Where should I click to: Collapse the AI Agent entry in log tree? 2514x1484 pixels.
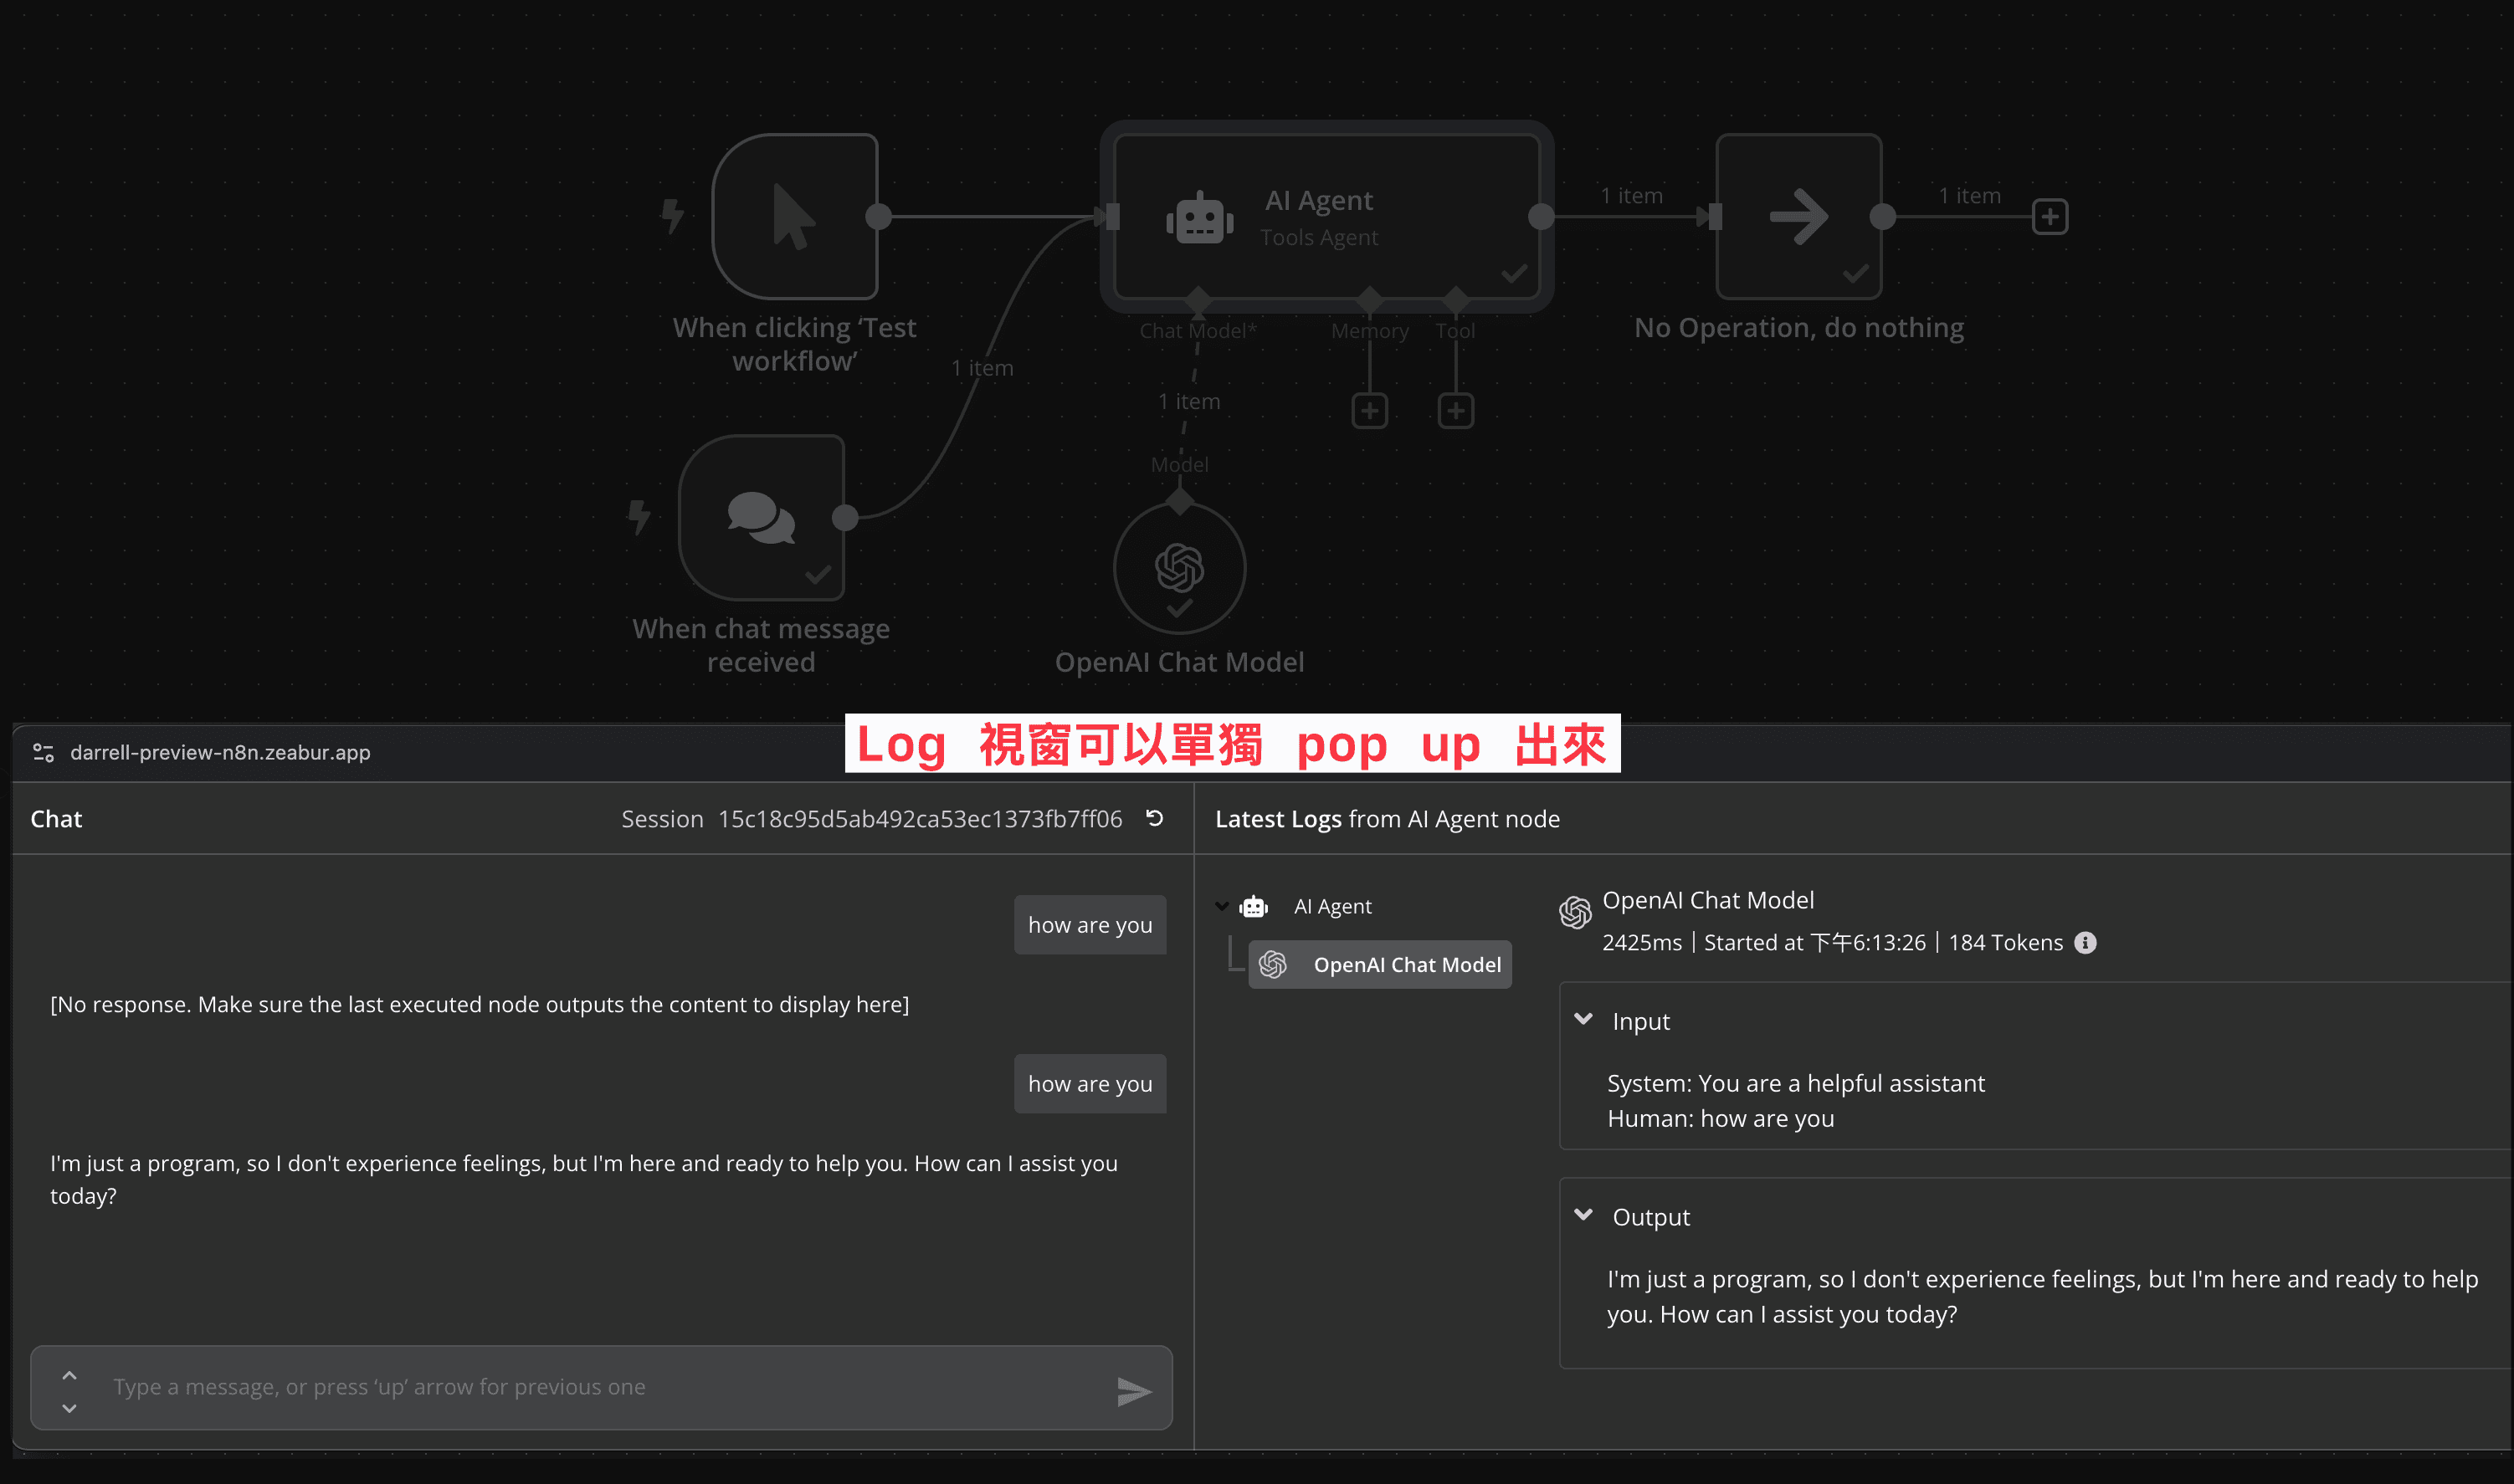(1223, 905)
